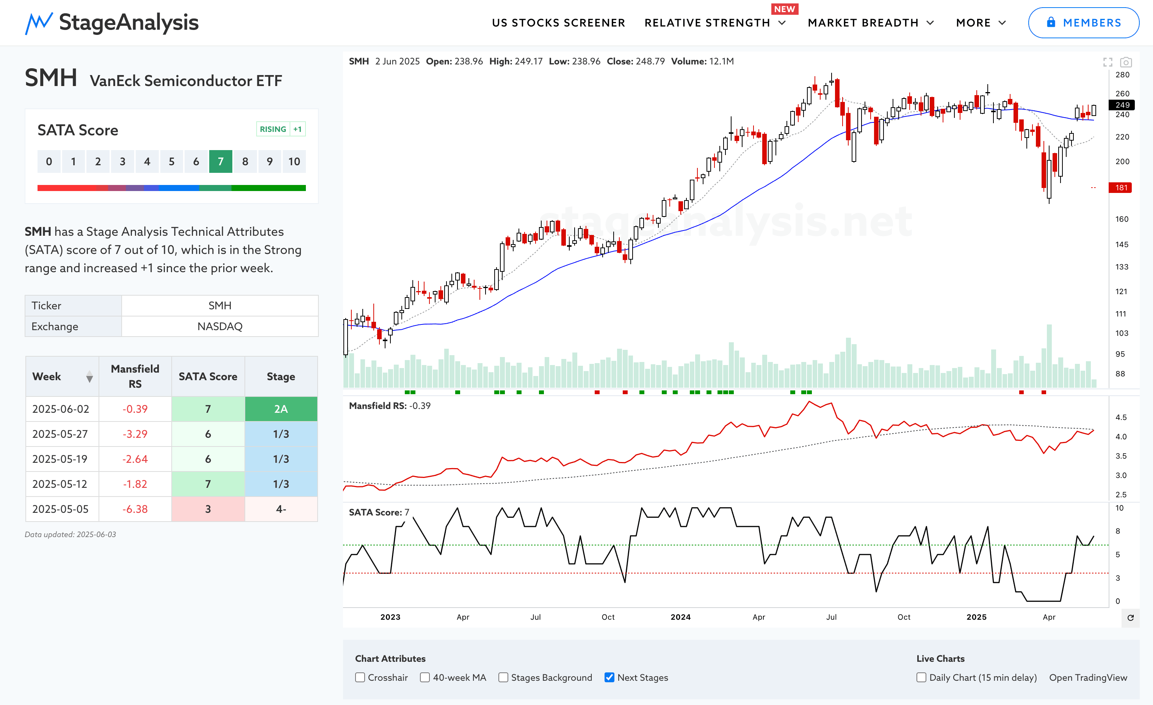Click the Mansfield RS indicator label on chart
The image size is (1153, 705).
pyautogui.click(x=390, y=406)
